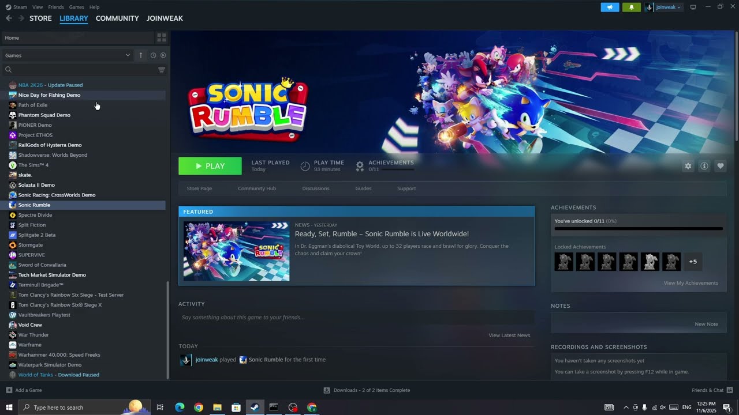Open the View menu
This screenshot has height=415, width=739.
pos(38,7)
